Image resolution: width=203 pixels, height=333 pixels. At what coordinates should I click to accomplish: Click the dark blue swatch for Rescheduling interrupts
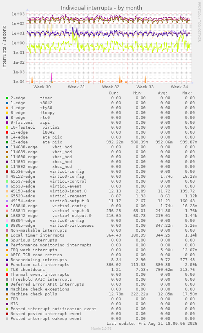click(7, 260)
